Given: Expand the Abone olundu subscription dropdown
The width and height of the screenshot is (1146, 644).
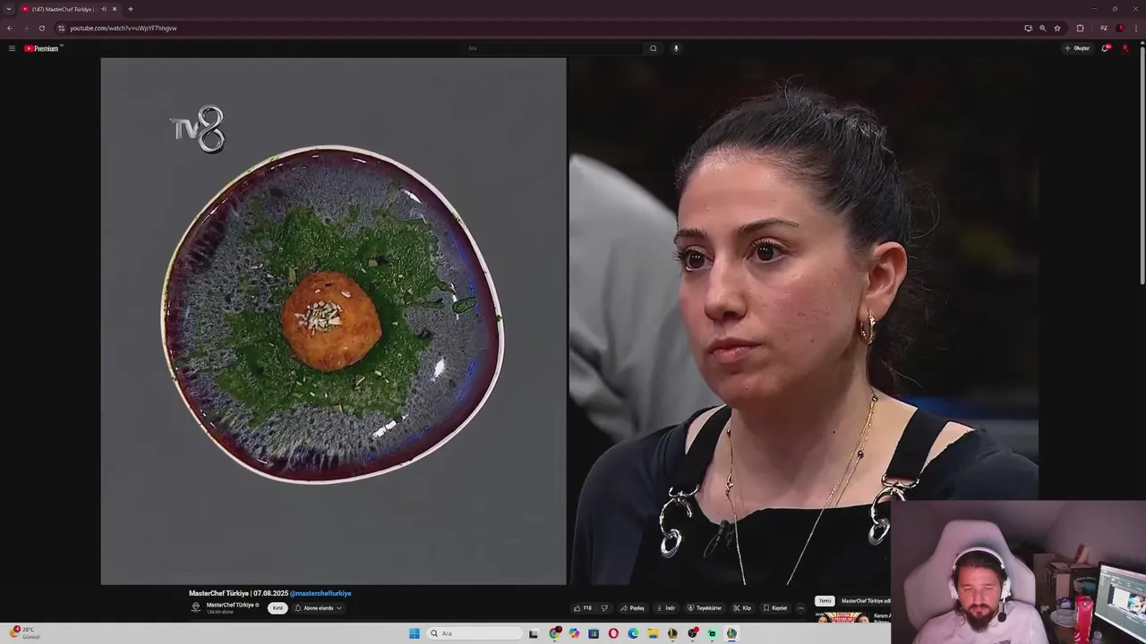Looking at the screenshot, I should coord(318,608).
